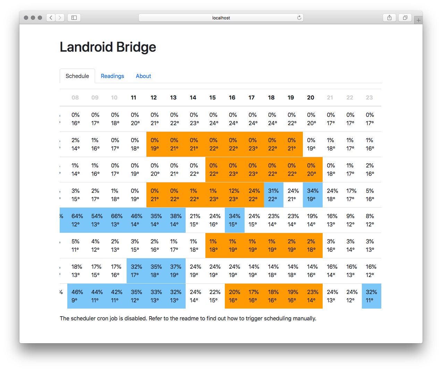Click hour column header 12
442x371 pixels.
coord(154,97)
